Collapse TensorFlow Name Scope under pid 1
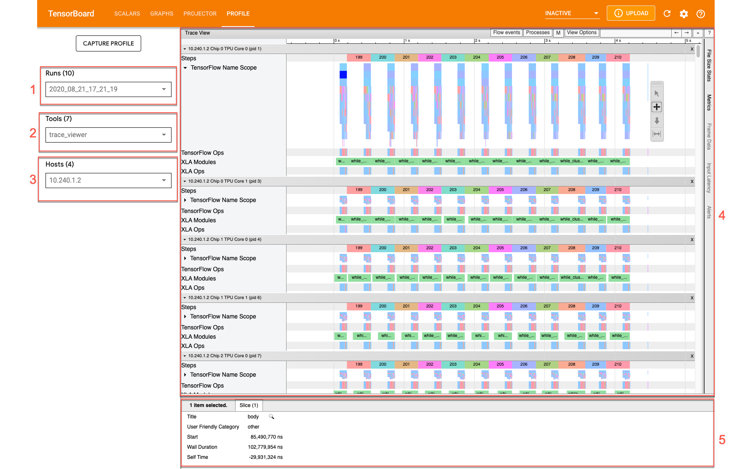This screenshot has height=469, width=753. click(185, 67)
